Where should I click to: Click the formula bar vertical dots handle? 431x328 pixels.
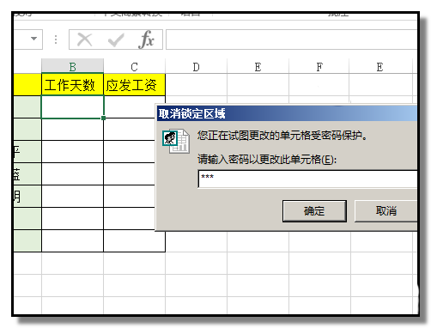pos(56,39)
